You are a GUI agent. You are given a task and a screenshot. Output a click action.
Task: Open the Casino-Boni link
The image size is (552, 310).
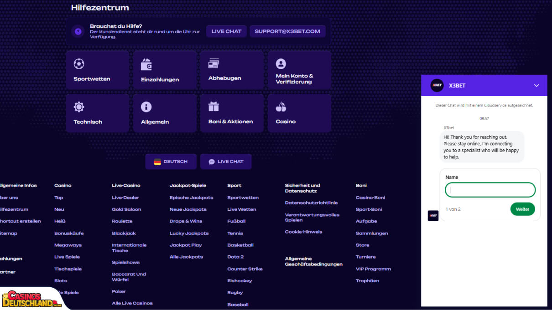click(x=370, y=198)
